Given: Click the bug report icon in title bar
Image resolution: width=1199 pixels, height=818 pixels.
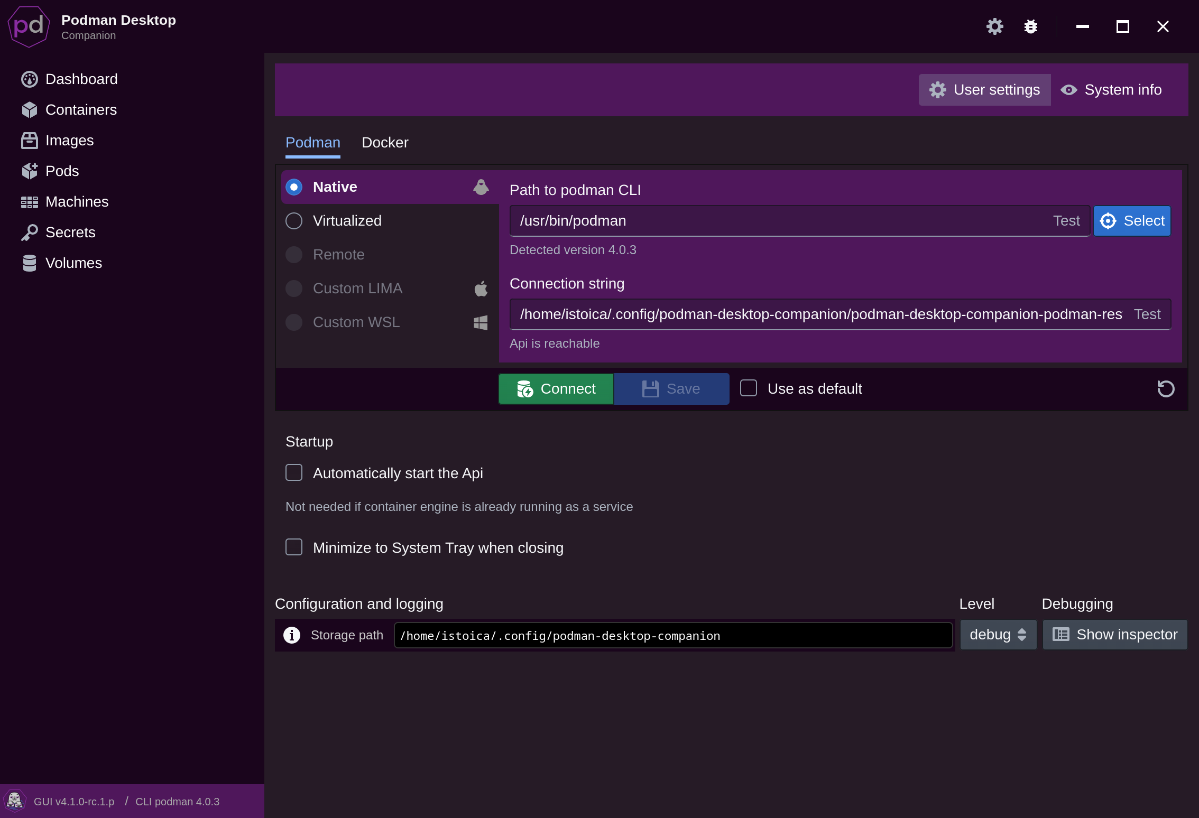Looking at the screenshot, I should pyautogui.click(x=1030, y=26).
